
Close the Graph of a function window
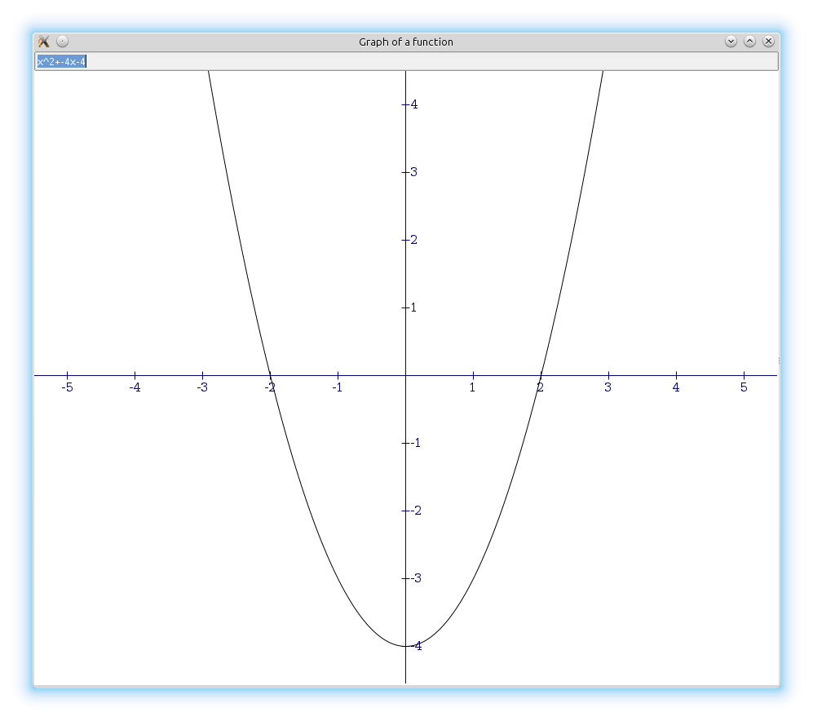768,42
